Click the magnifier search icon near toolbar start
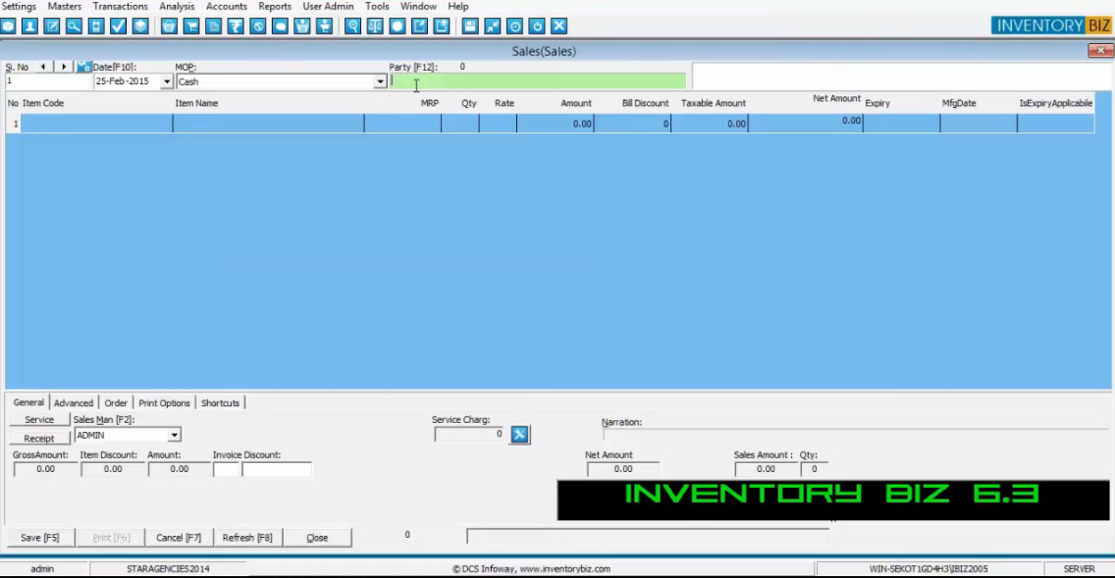The height and width of the screenshot is (578, 1115). (x=74, y=26)
